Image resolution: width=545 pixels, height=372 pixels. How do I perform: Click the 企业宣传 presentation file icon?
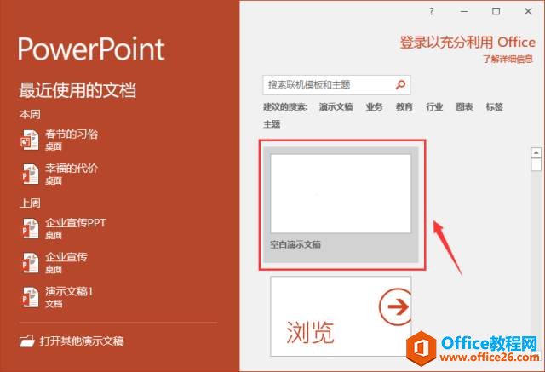pyautogui.click(x=30, y=262)
